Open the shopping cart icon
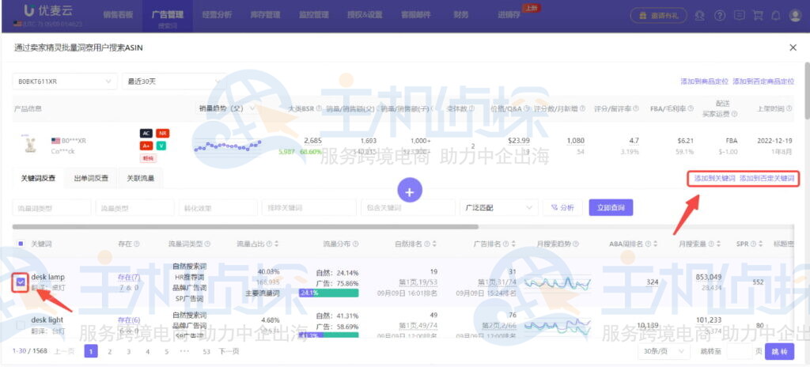Screen dimensions: 810x367 [758, 16]
